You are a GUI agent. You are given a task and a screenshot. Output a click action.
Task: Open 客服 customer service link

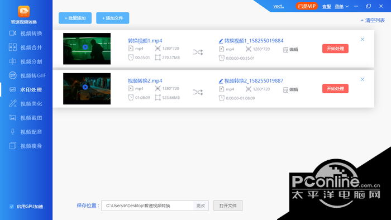click(326, 7)
